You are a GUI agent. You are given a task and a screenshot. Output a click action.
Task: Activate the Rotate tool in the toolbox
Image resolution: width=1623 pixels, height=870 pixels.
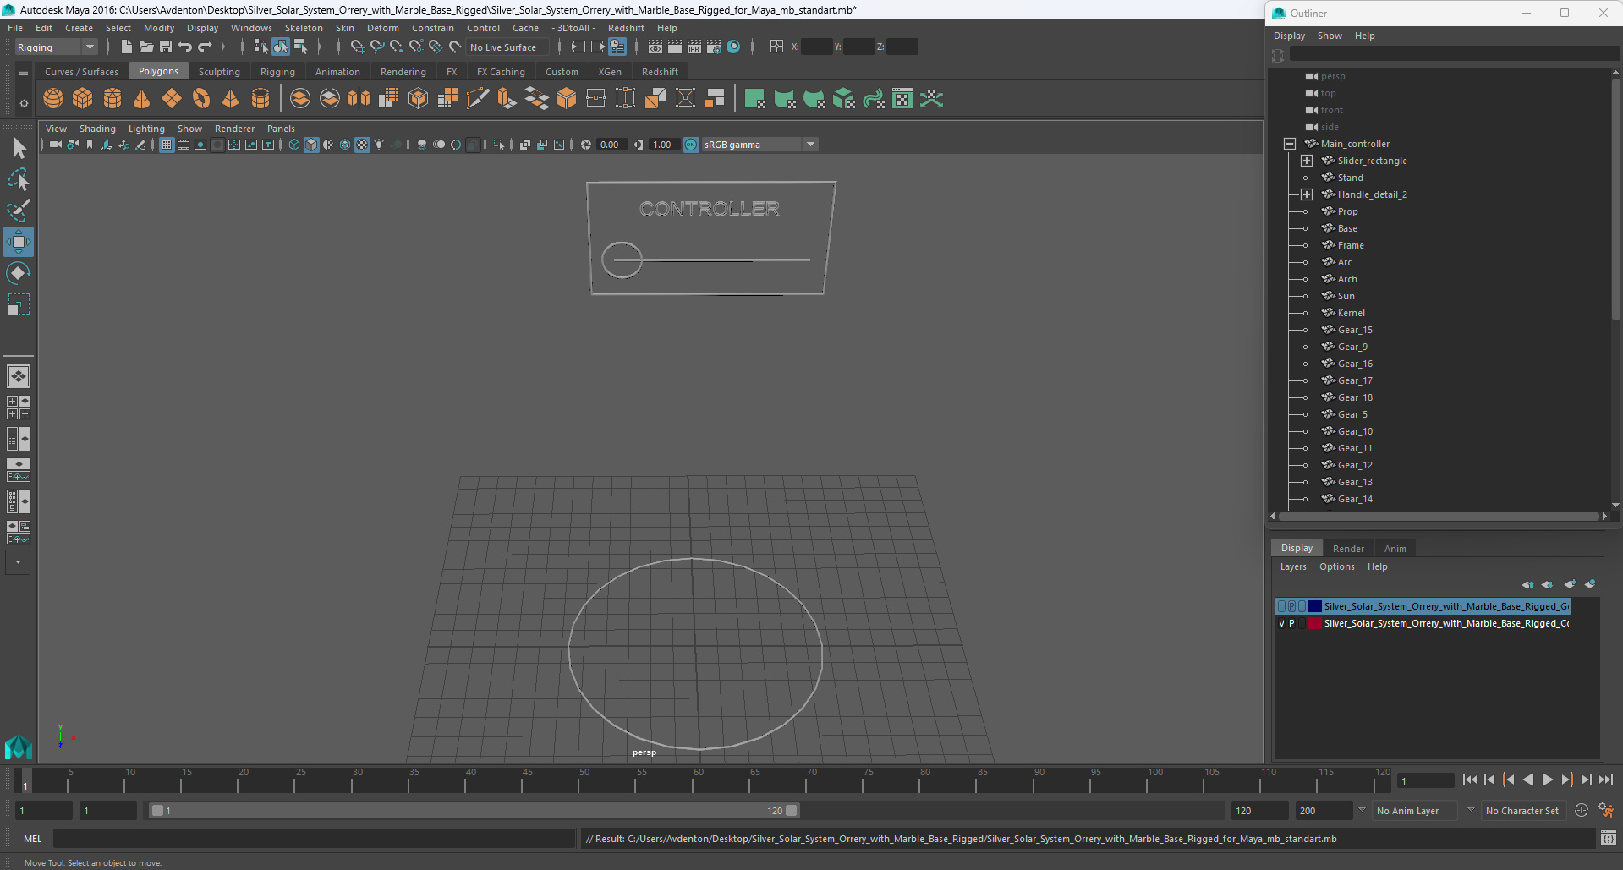(x=19, y=273)
